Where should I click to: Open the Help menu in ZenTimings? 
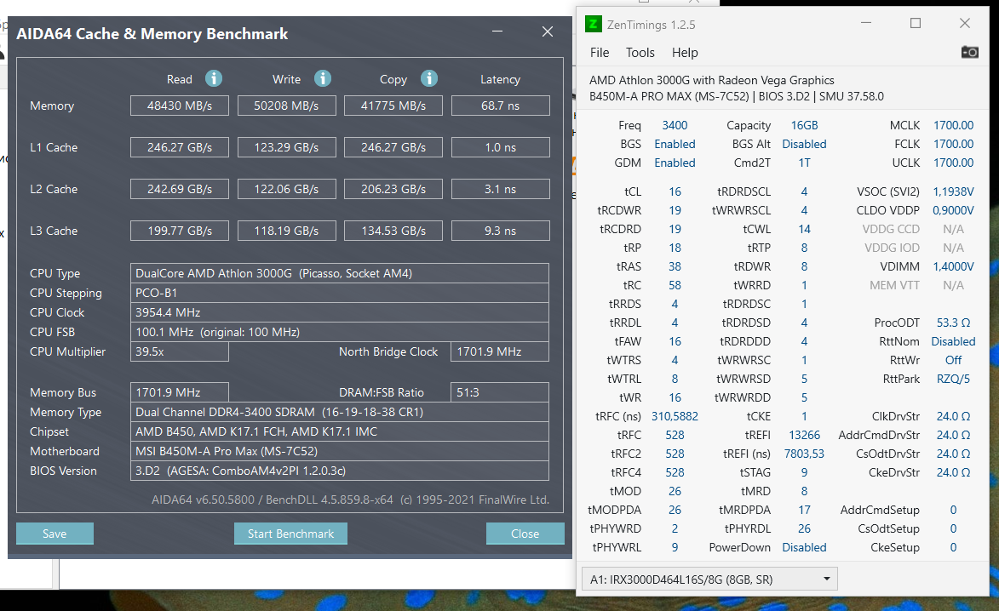coord(685,53)
